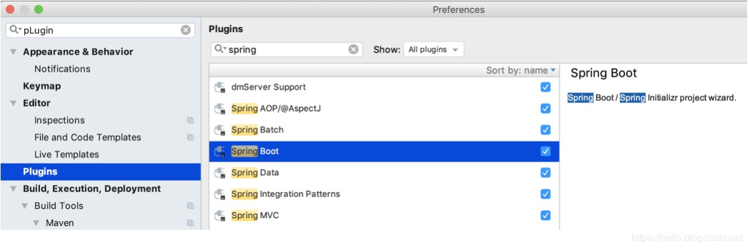Viewport: 749px width, 249px height.
Task: Select Keymap in the settings sidebar
Action: coord(42,86)
